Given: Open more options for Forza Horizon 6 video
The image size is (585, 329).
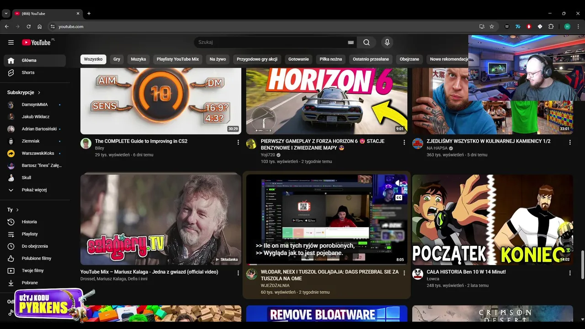Looking at the screenshot, I should coord(404,143).
